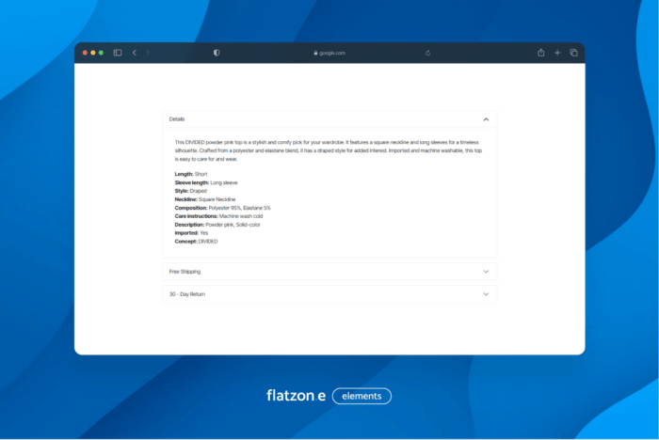Click the Details accordion header label

[x=177, y=119]
